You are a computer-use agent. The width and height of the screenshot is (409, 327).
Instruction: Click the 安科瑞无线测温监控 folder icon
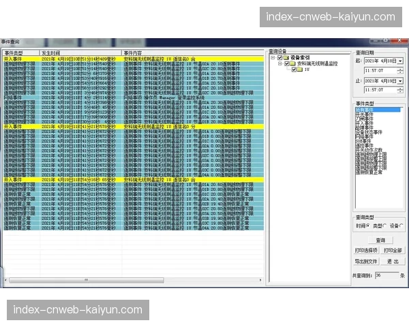coord(292,64)
